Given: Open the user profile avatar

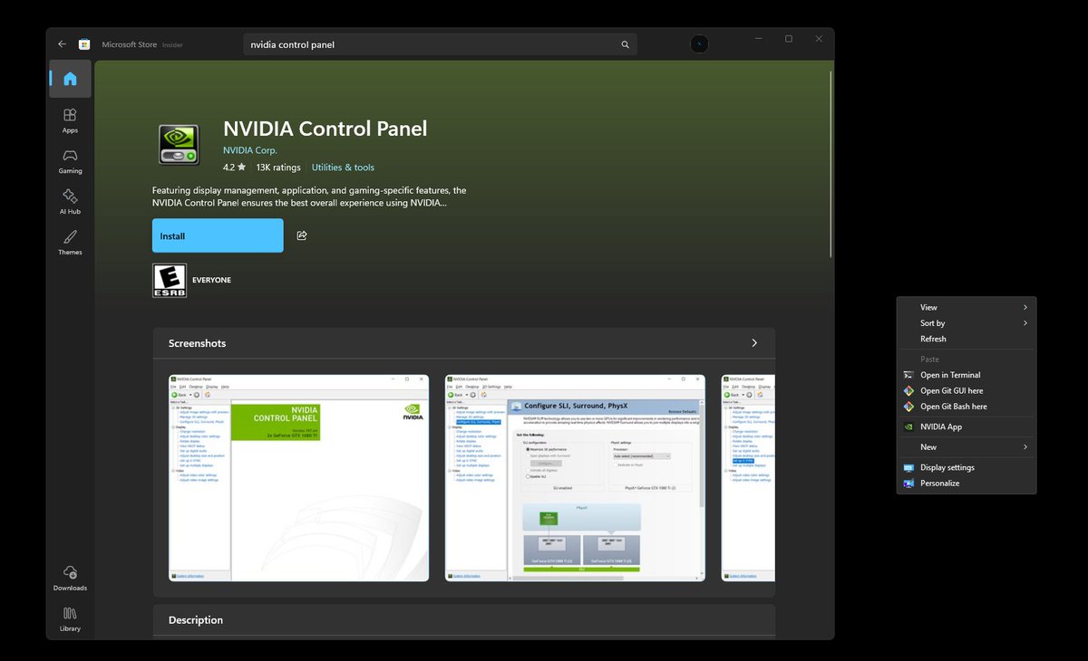Looking at the screenshot, I should point(699,43).
